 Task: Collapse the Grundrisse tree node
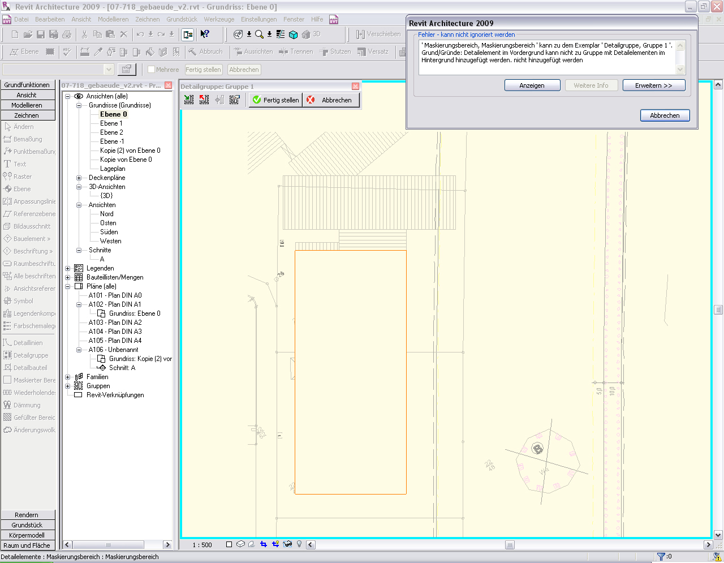click(79, 105)
